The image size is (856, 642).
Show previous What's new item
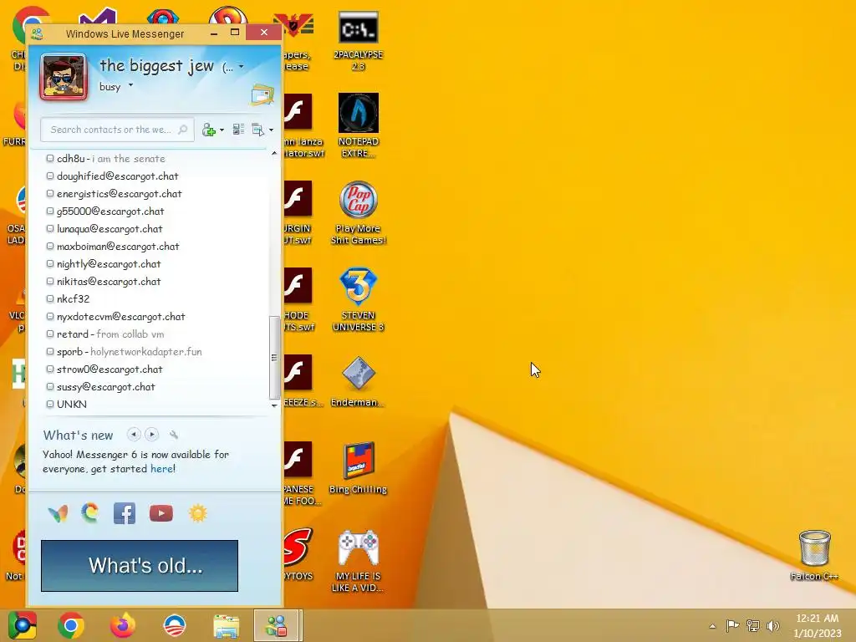[133, 435]
